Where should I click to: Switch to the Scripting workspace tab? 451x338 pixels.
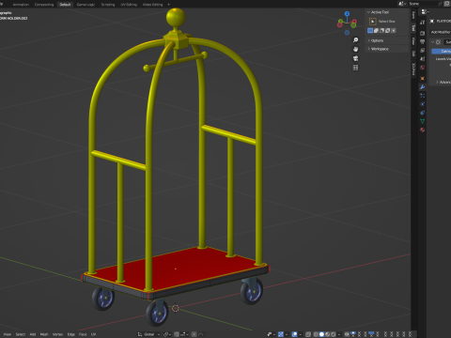(108, 5)
